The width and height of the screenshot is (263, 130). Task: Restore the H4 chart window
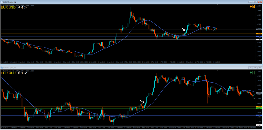click(255, 2)
